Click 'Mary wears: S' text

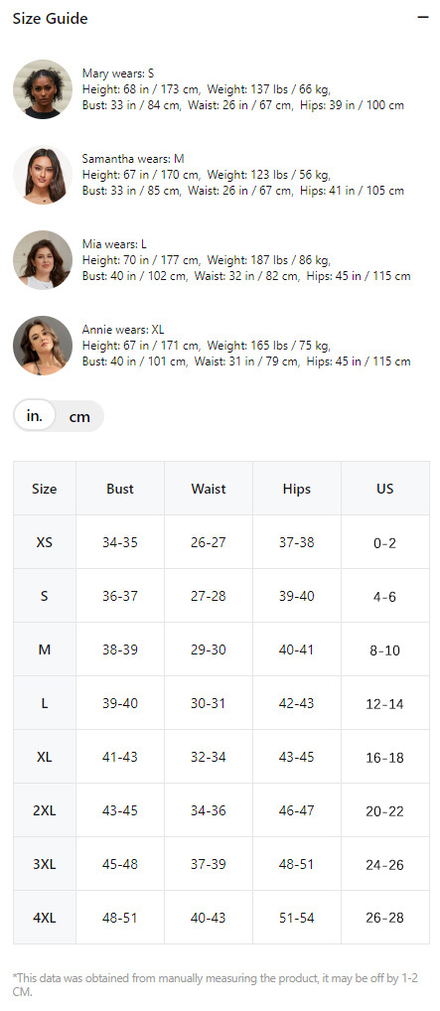pyautogui.click(x=118, y=73)
